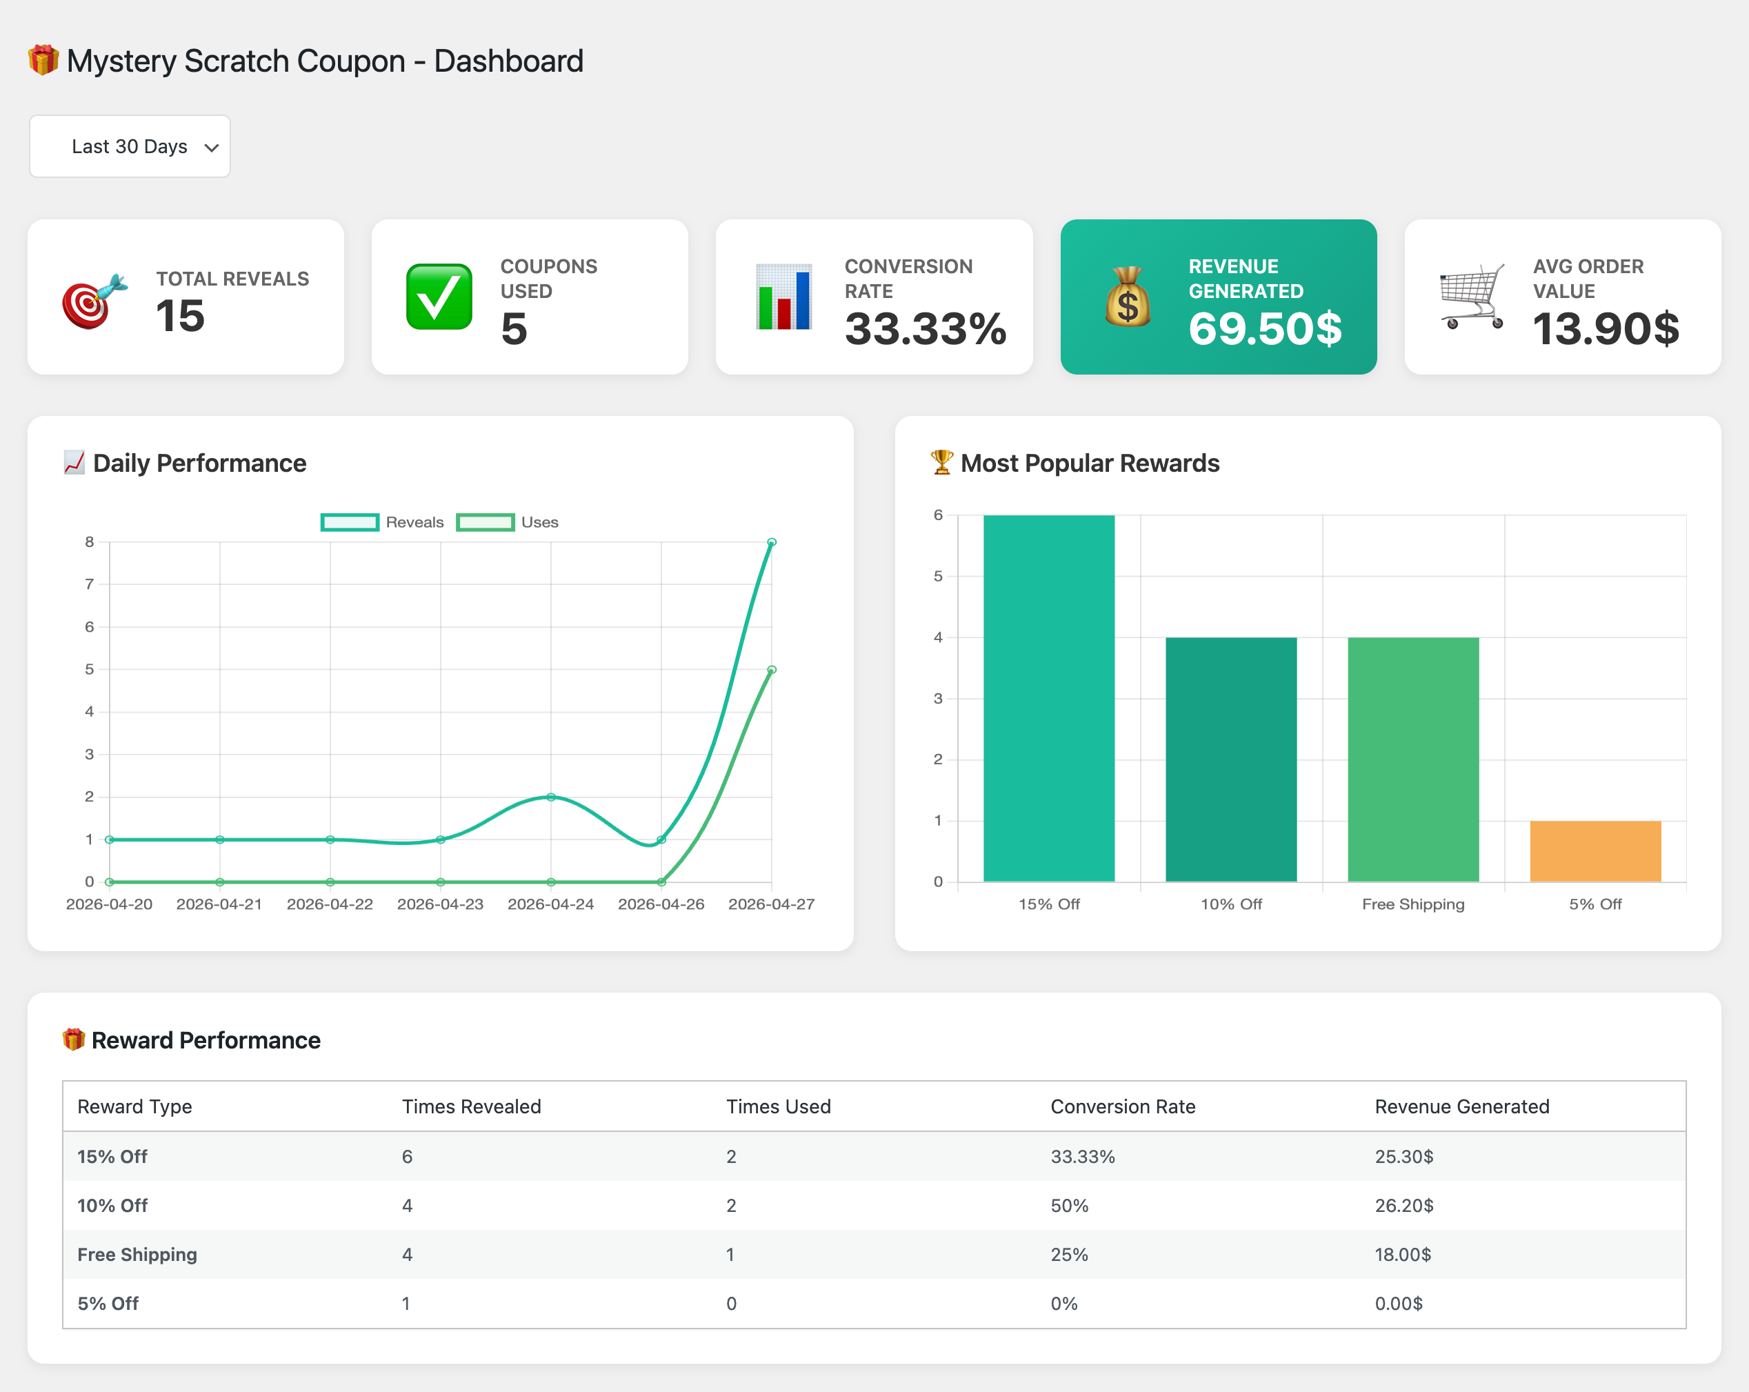Click the gift icon next to Reward Performance
The image size is (1749, 1392).
(74, 1039)
